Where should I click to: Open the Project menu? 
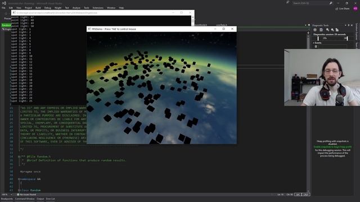click(x=29, y=8)
